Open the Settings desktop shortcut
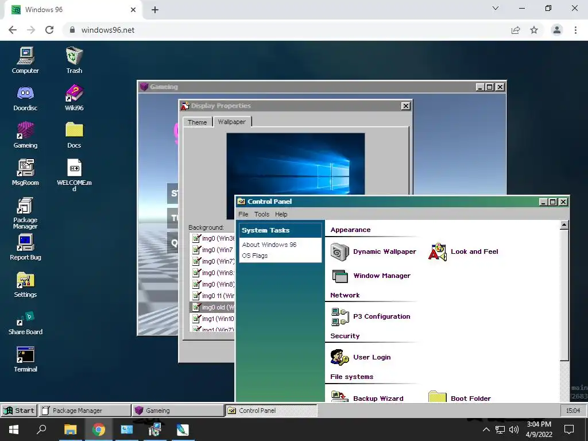Viewport: 588px width, 441px height. 25,285
